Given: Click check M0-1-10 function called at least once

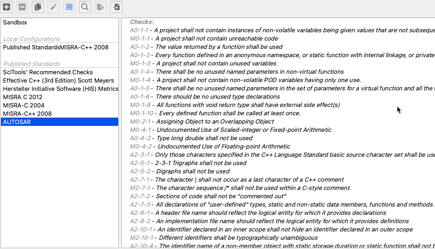Looking at the screenshot, I should (215, 113).
